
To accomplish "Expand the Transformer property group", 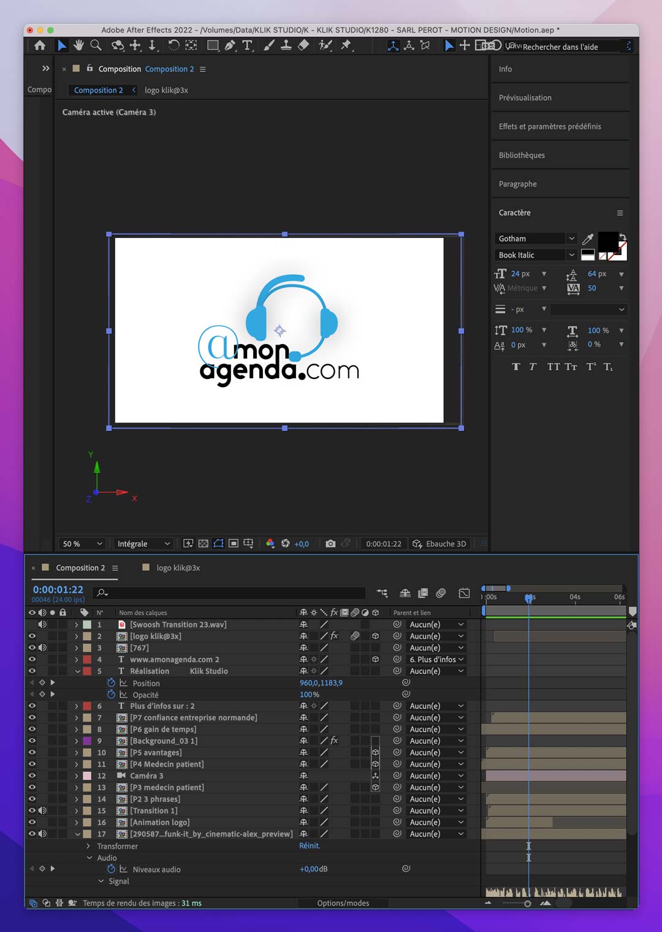I will coord(88,846).
